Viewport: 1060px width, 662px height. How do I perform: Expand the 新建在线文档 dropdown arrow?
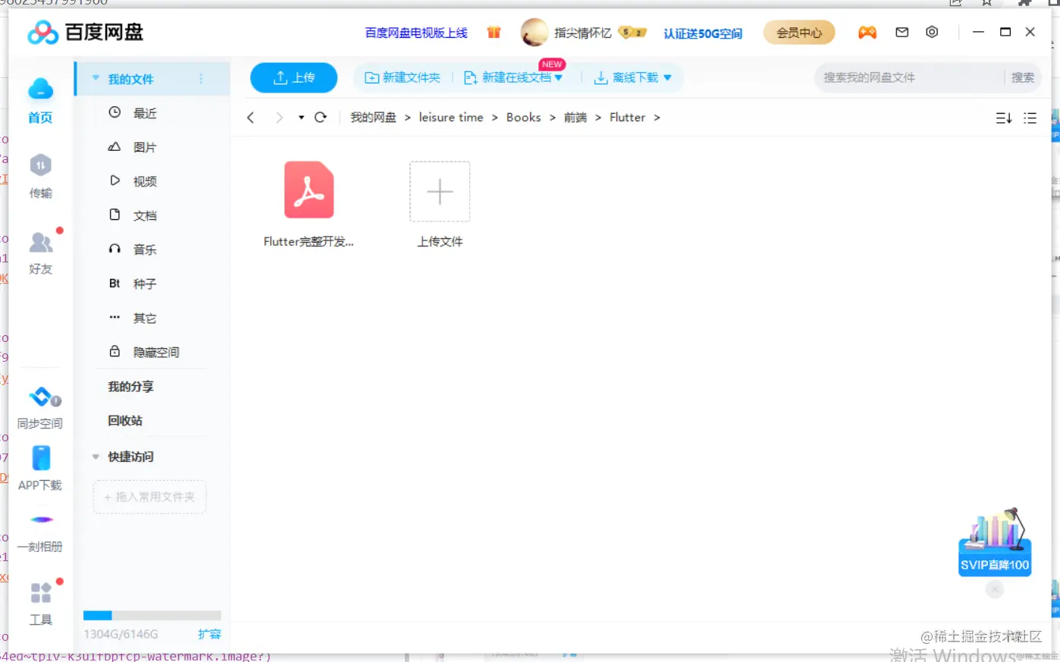point(559,77)
